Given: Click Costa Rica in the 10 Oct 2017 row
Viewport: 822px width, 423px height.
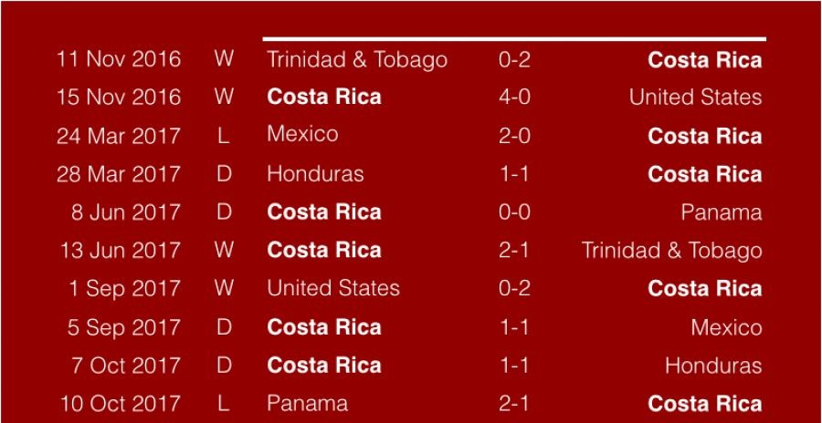Looking at the screenshot, I should coord(704,403).
